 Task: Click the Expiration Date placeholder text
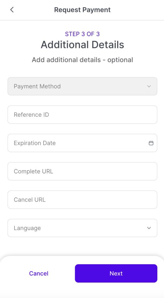[x=35, y=143]
